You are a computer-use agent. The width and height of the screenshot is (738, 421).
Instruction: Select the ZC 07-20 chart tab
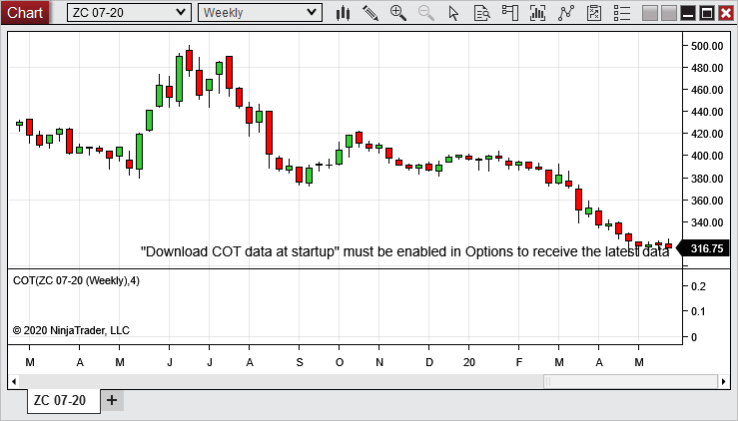pyautogui.click(x=64, y=401)
